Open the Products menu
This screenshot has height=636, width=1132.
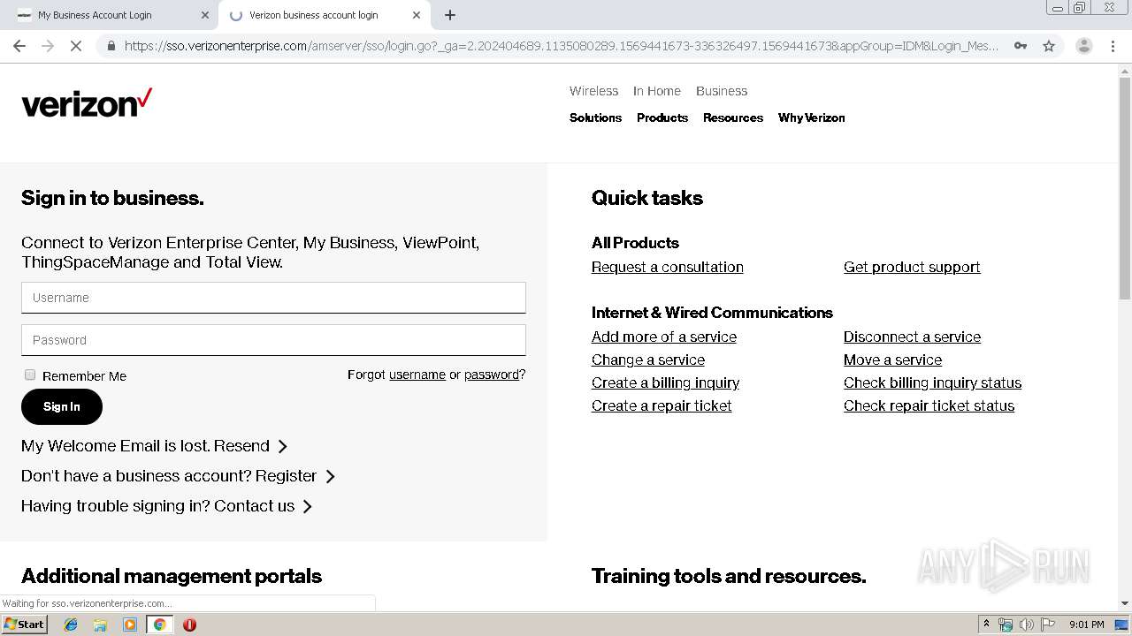click(x=662, y=117)
